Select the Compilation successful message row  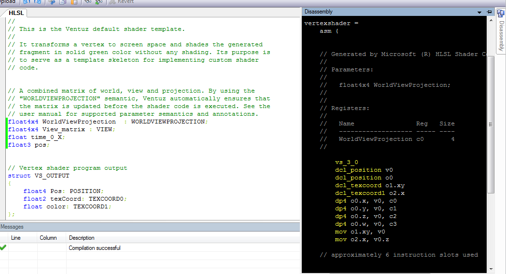tap(95, 248)
